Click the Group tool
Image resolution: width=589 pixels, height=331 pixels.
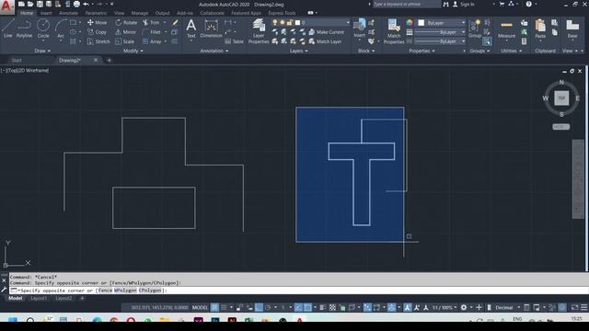(475, 29)
